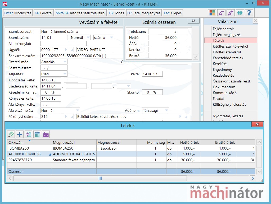The image size is (271, 204).
Task: Decrease font size with A- icon
Action: click(x=221, y=13)
